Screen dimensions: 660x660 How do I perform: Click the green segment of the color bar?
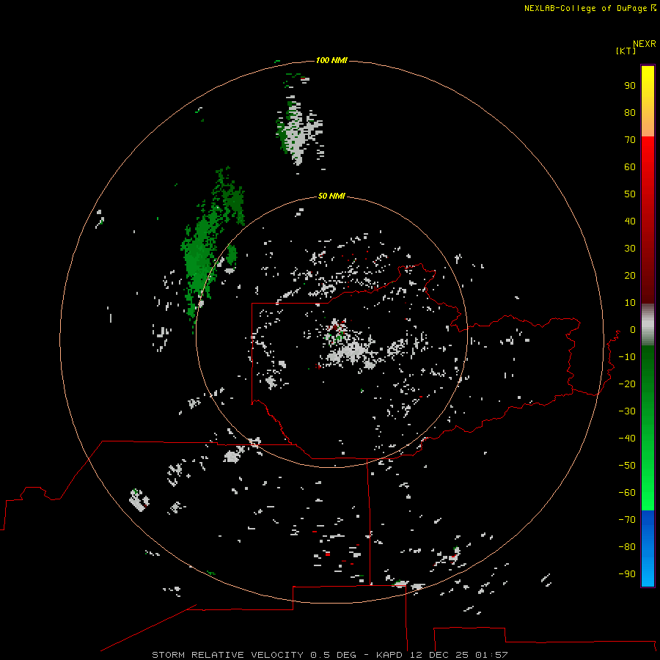[648, 428]
